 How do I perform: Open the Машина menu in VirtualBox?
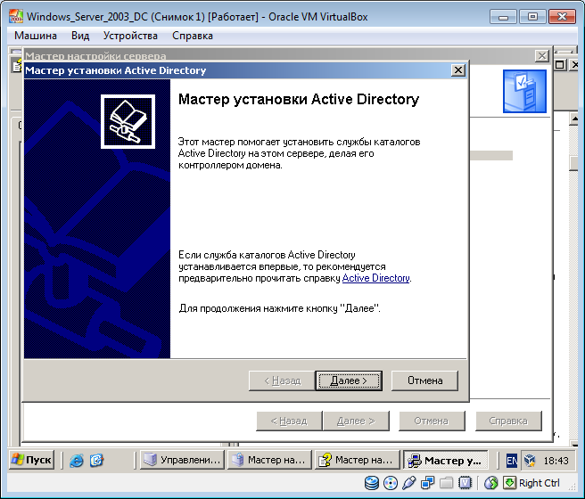coord(36,36)
